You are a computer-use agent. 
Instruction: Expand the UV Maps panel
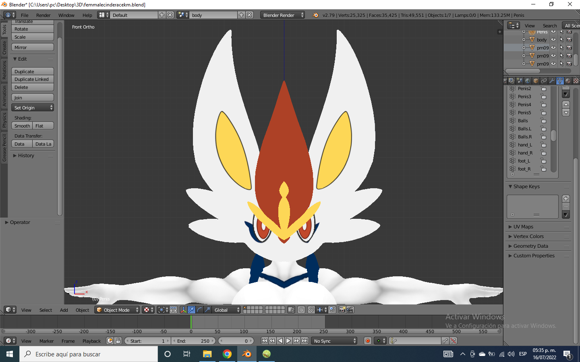pos(523,227)
